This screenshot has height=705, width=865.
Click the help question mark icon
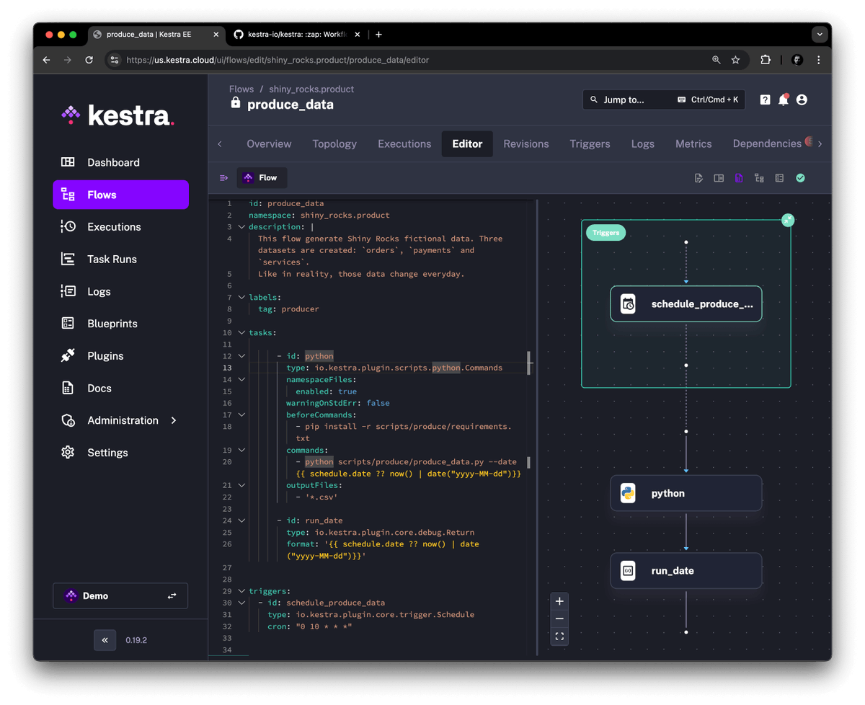coord(765,100)
